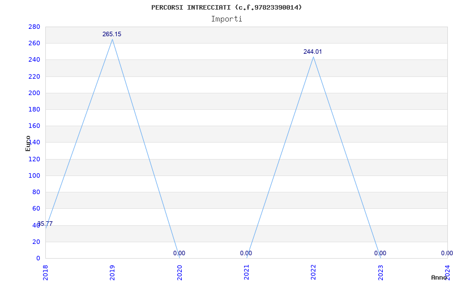This screenshot has height=283, width=453.
Task: Click the 2023 x-axis year label
Action: coord(381,273)
